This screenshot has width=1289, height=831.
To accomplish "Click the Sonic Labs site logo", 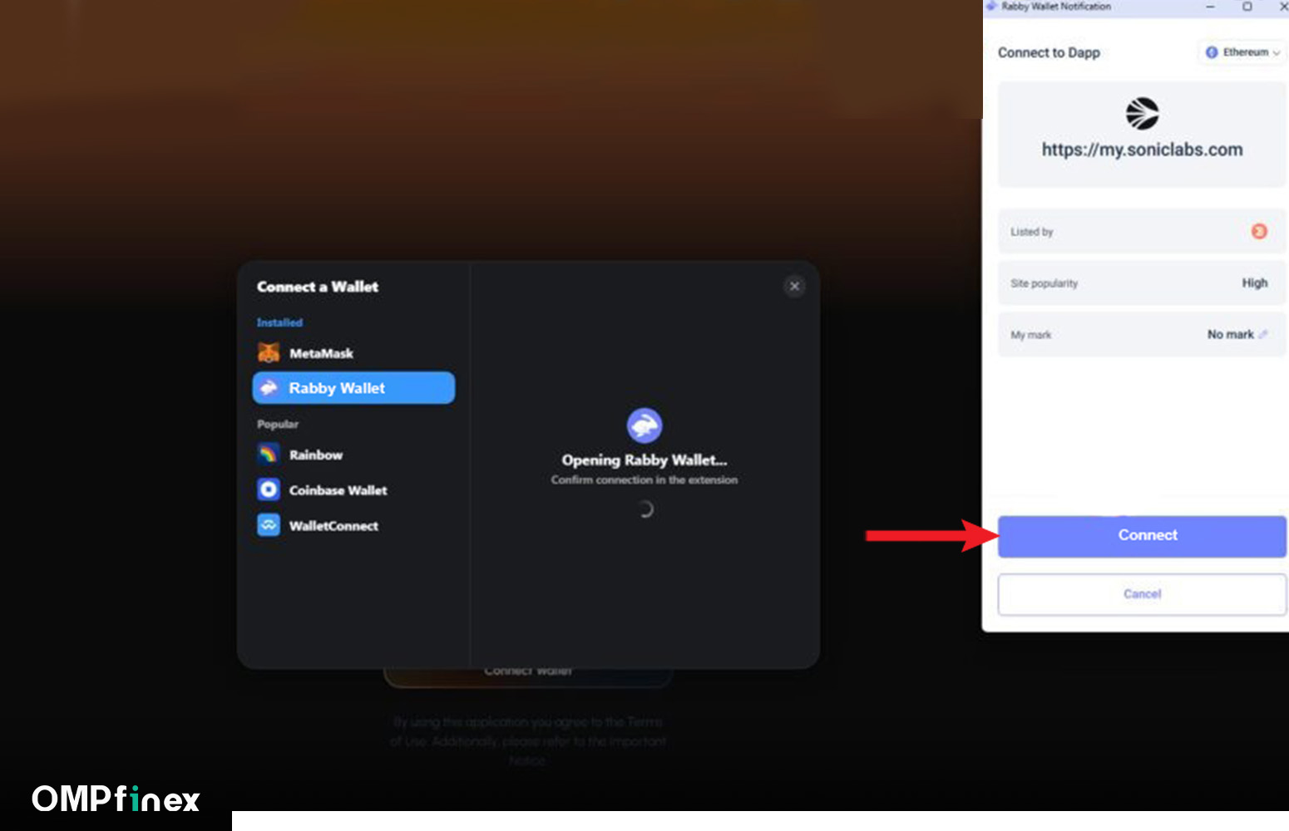I will pyautogui.click(x=1141, y=112).
